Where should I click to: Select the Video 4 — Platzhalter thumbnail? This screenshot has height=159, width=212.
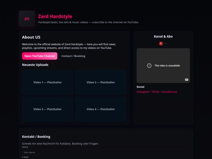(x=101, y=109)
